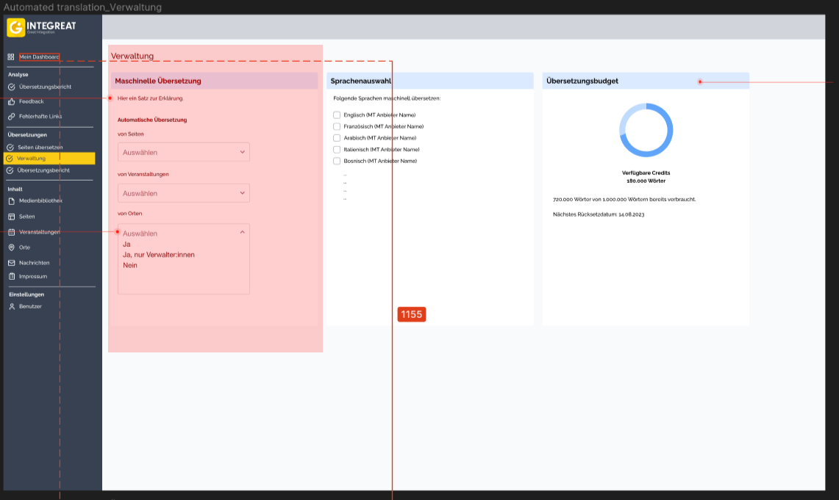Go to Seiten übersetzen

pyautogui.click(x=40, y=148)
